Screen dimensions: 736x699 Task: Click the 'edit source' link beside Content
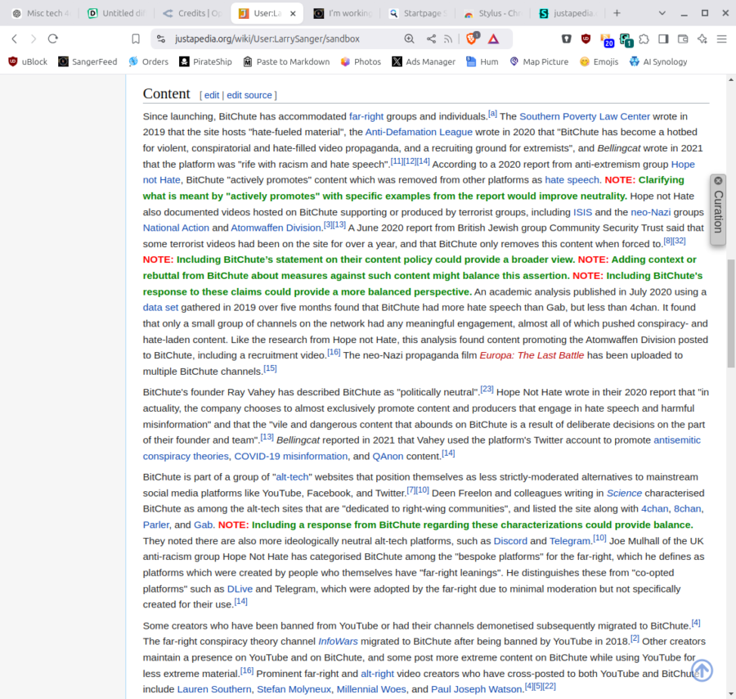point(249,95)
